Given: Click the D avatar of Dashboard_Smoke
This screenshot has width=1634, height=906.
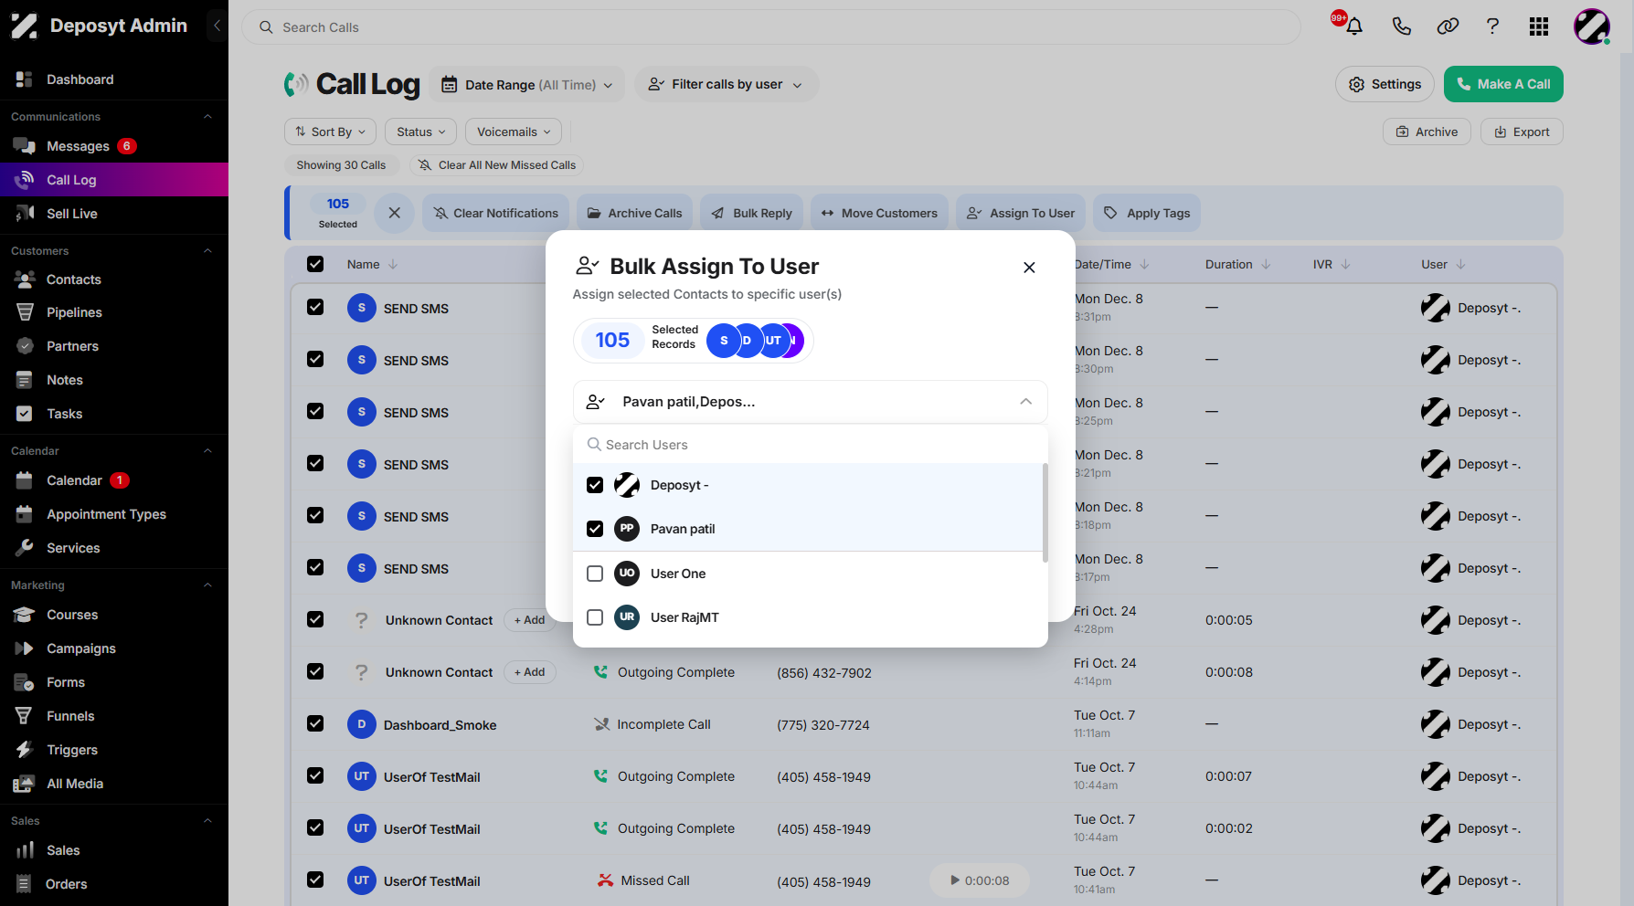Looking at the screenshot, I should coord(362,724).
